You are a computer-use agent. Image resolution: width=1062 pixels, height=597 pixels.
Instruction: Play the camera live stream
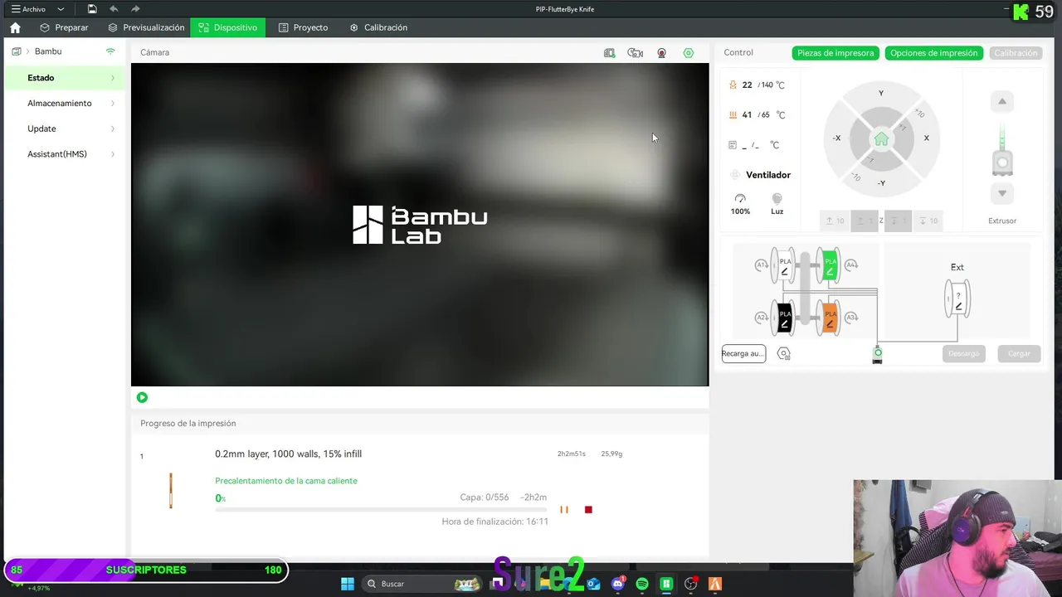[142, 398]
